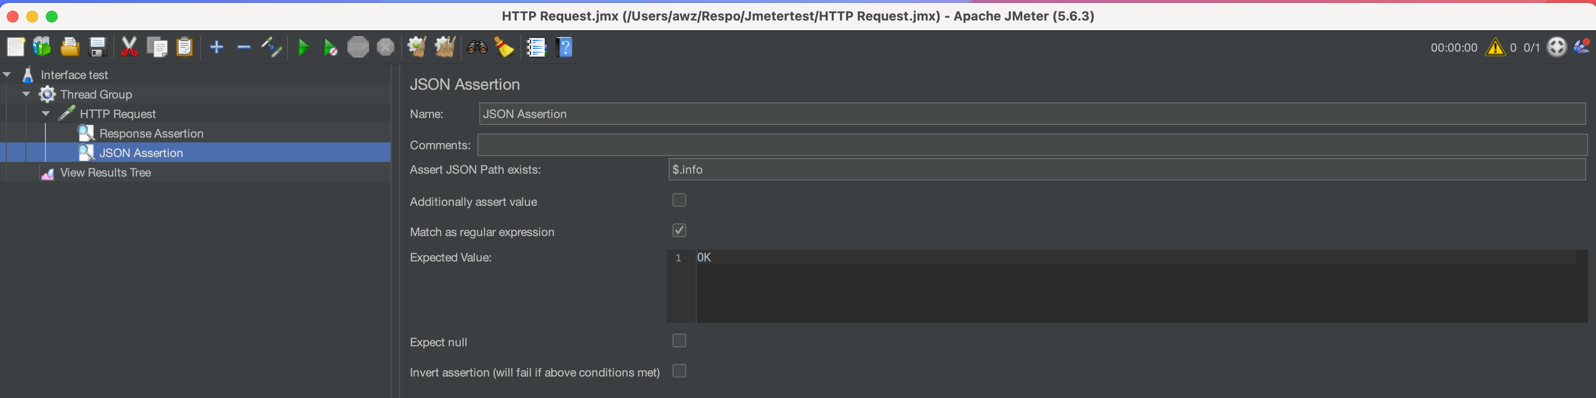Clear all results
1596x398 pixels.
pyautogui.click(x=444, y=47)
